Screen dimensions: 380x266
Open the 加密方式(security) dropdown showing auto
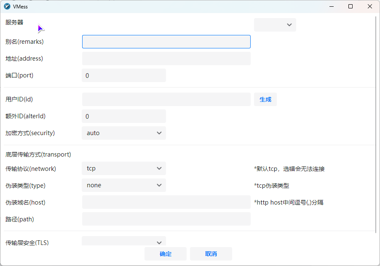coord(124,133)
